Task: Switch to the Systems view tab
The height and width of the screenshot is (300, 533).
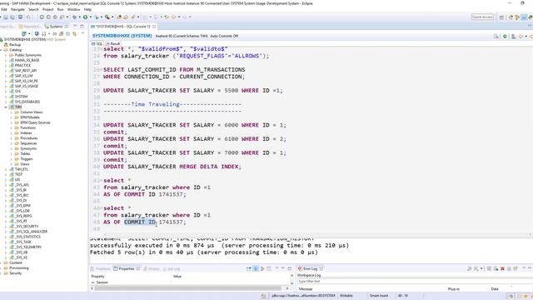Action: pyautogui.click(x=56, y=26)
